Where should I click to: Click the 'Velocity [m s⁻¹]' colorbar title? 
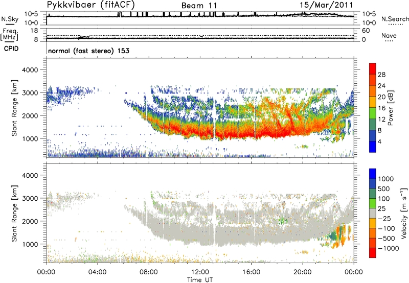click(404, 213)
